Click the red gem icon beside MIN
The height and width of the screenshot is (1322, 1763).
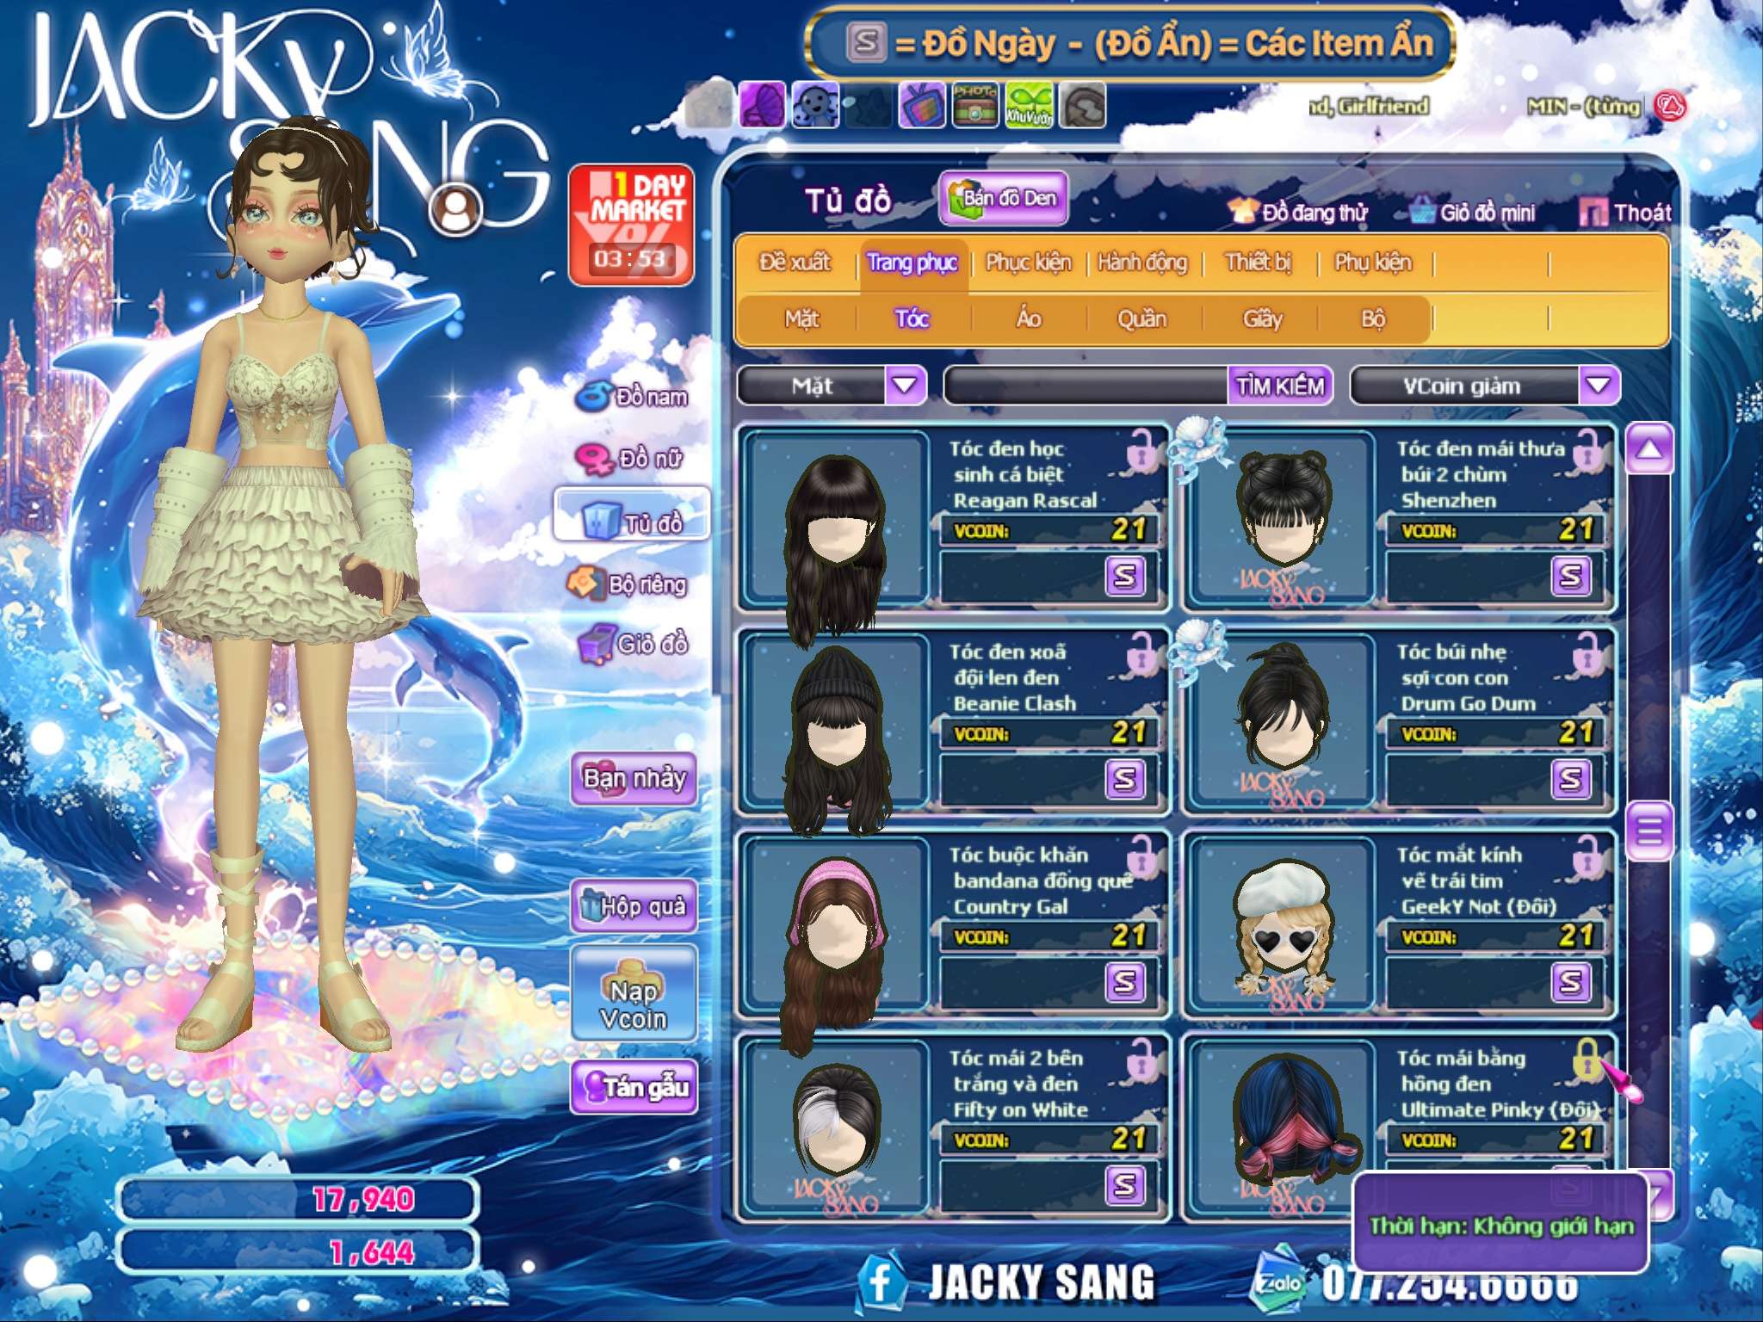(1670, 107)
